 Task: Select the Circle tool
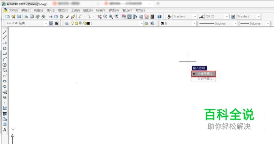[5, 65]
